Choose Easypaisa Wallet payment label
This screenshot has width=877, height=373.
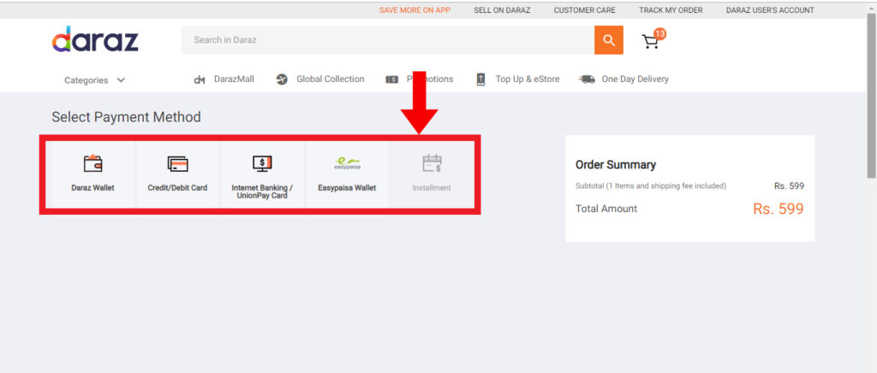point(347,188)
